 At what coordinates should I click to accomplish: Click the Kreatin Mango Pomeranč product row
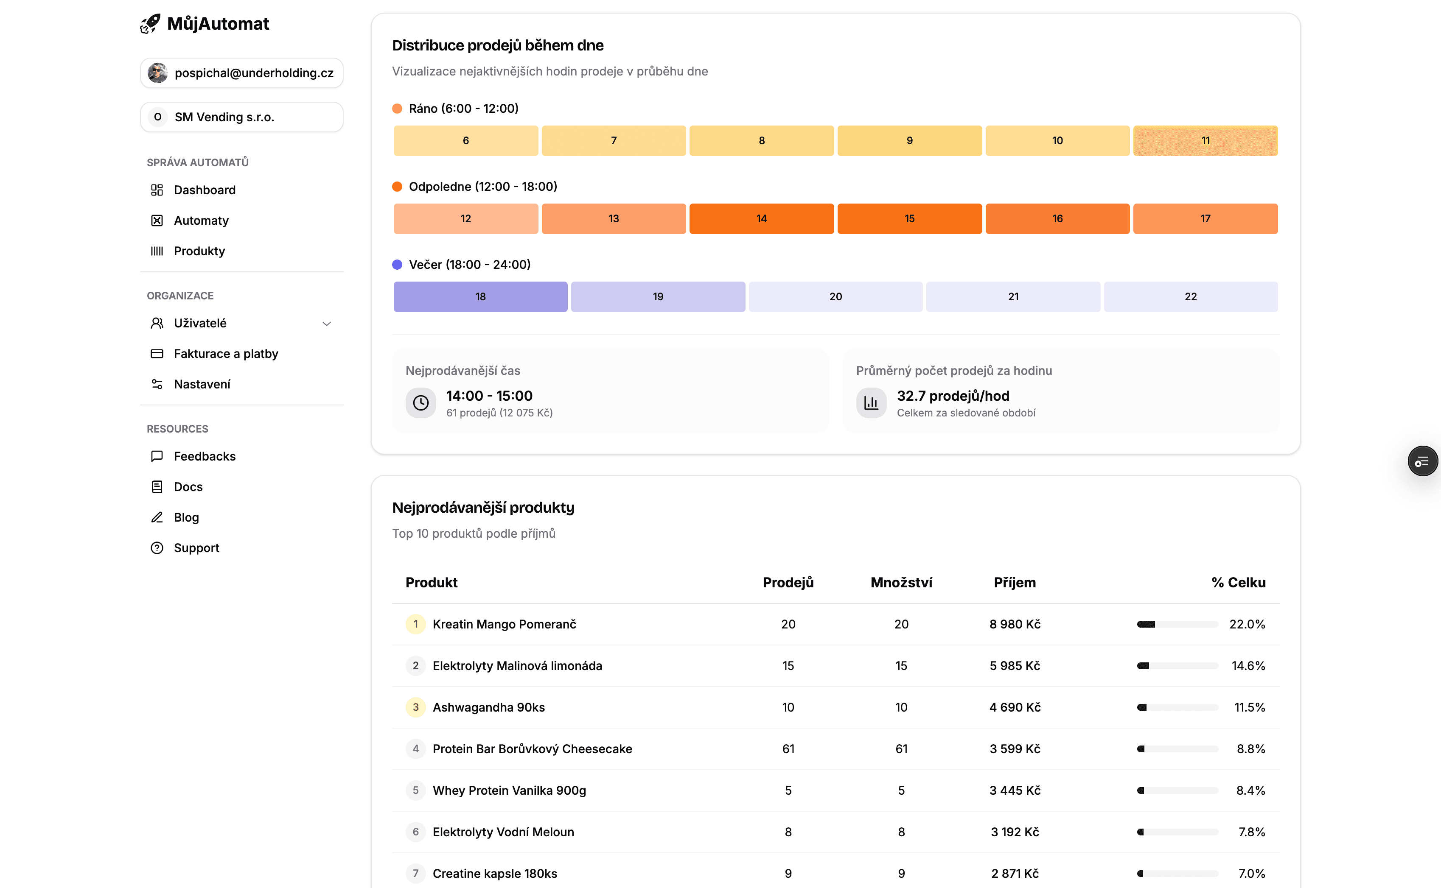(504, 624)
